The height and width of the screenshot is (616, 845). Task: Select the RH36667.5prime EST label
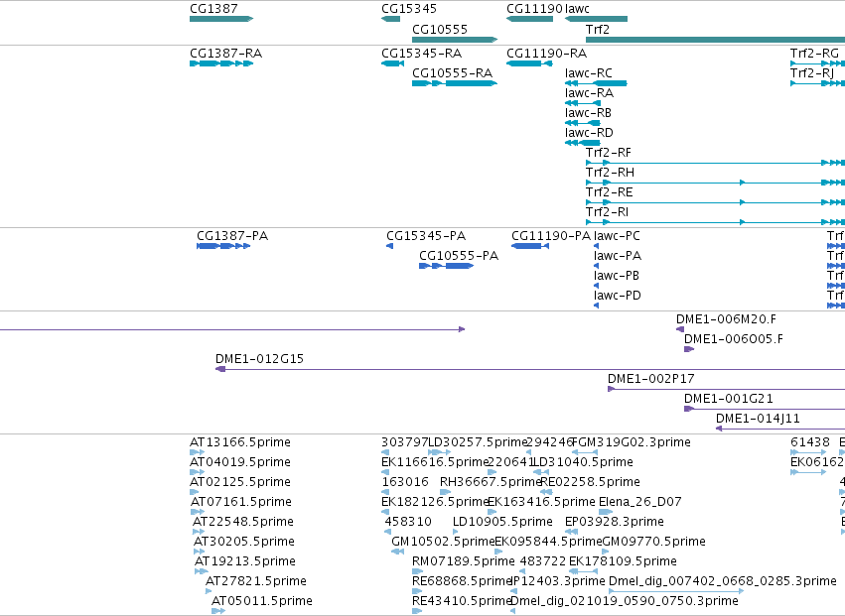click(x=491, y=482)
